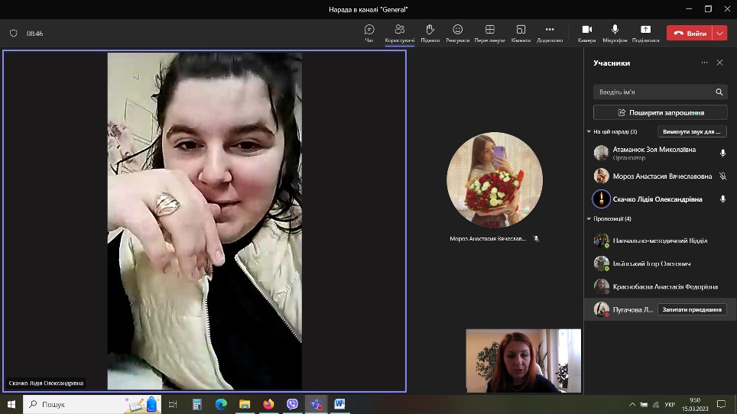Image resolution: width=737 pixels, height=414 pixels.
Task: Open Firefox from the taskbar
Action: click(268, 404)
